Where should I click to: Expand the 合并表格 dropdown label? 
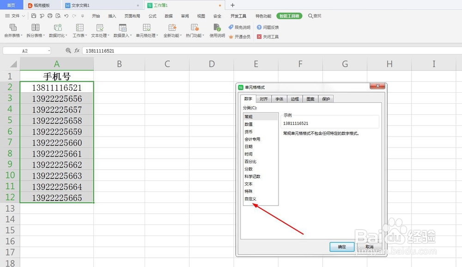point(13,36)
